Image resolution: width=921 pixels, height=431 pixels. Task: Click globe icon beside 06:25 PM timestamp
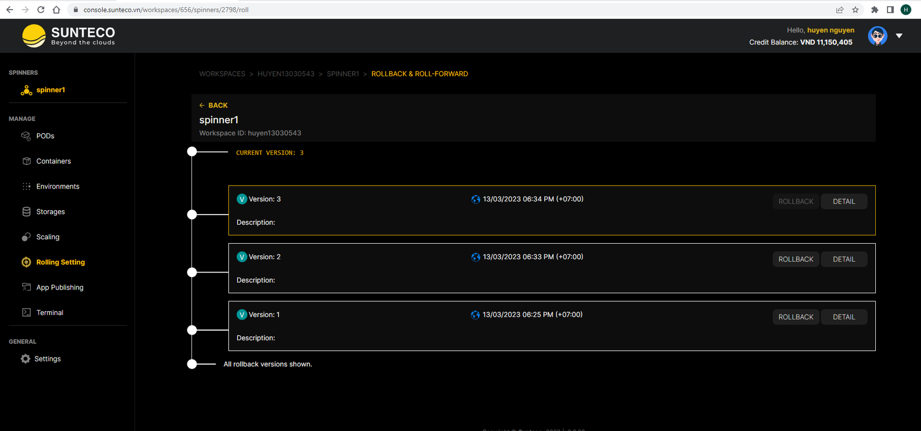click(x=476, y=315)
